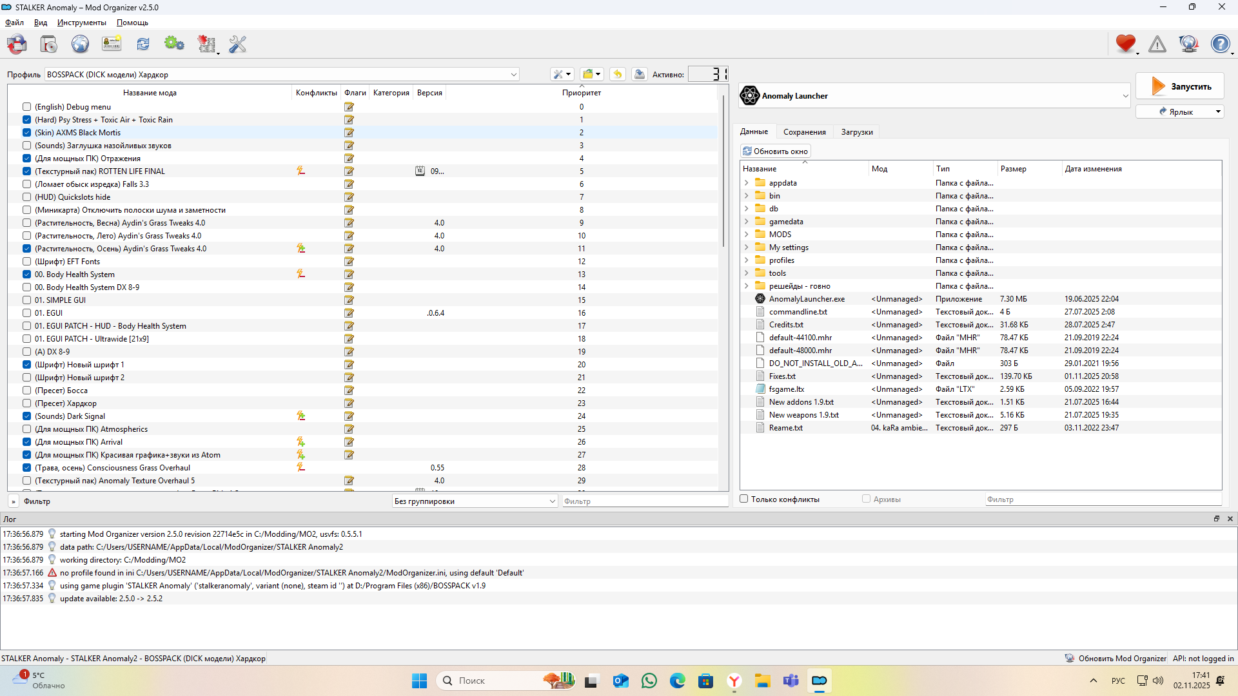Click the mod list filter input field
This screenshot has height=696, width=1238.
(645, 501)
